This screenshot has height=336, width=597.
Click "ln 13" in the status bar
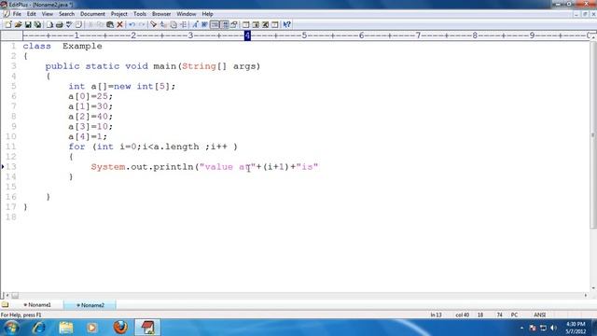click(436, 315)
